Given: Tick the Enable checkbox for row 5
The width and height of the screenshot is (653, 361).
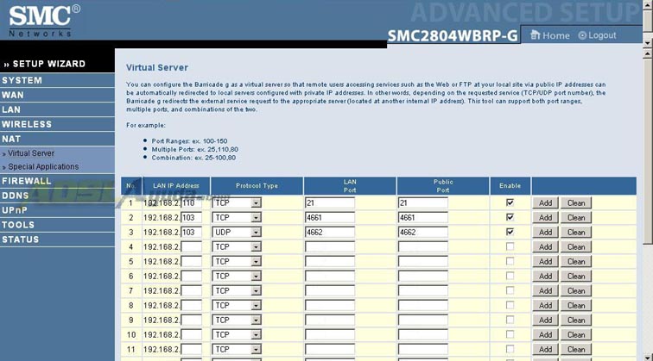Looking at the screenshot, I should [510, 261].
